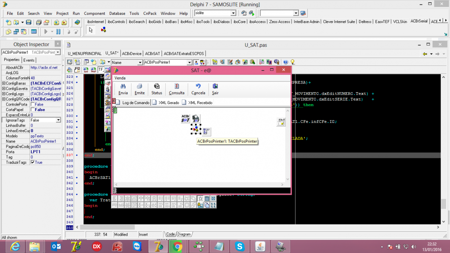Open Skype from the taskbar
The height and width of the screenshot is (253, 450).
[239, 246]
